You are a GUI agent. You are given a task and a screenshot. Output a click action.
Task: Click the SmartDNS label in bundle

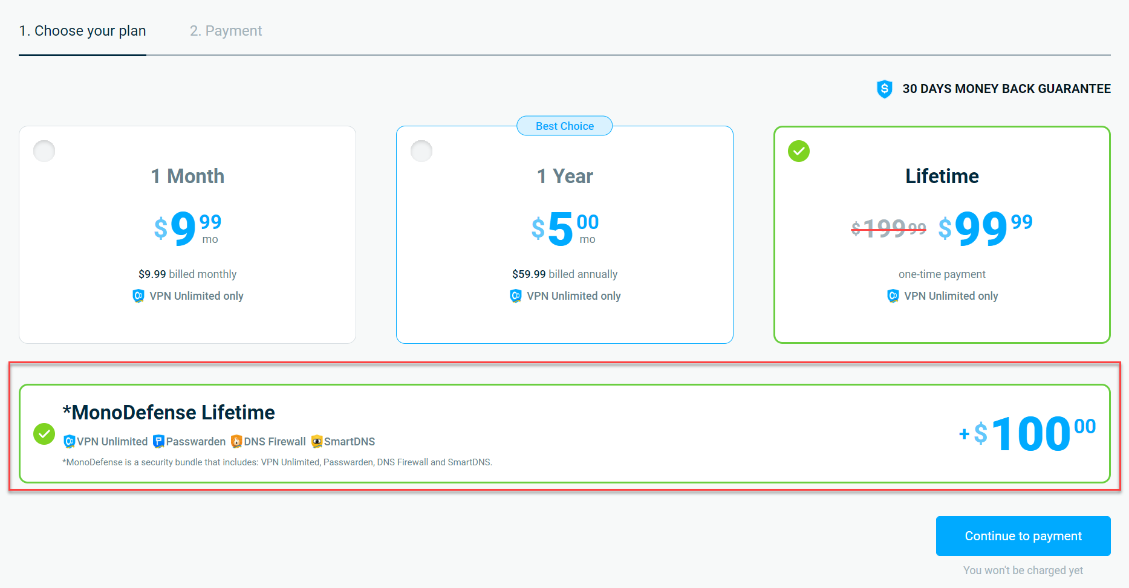(350, 442)
